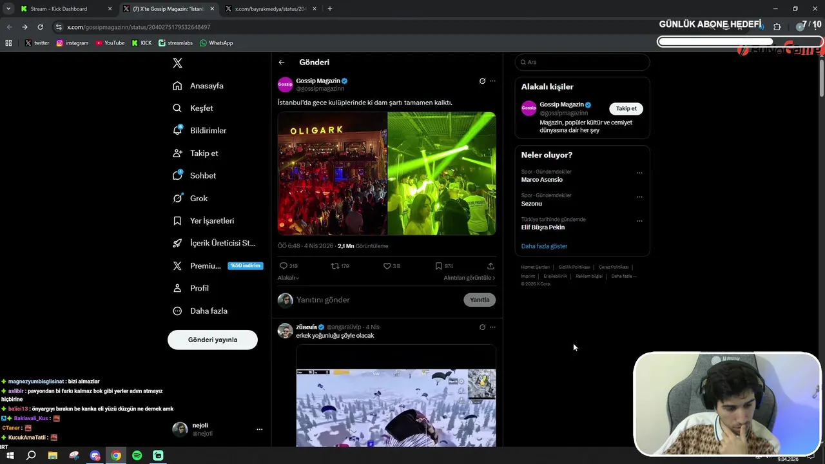Open the browser extensions puzzle icon
Viewport: 825px width, 464px height.
pyautogui.click(x=777, y=27)
